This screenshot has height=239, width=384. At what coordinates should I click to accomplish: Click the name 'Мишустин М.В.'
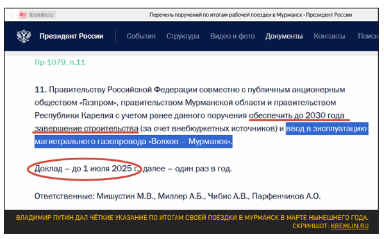coord(126,196)
